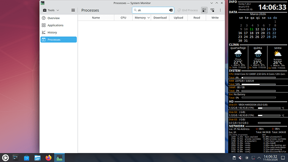Sort processes by Read column
The width and height of the screenshot is (288, 162).
tap(197, 18)
